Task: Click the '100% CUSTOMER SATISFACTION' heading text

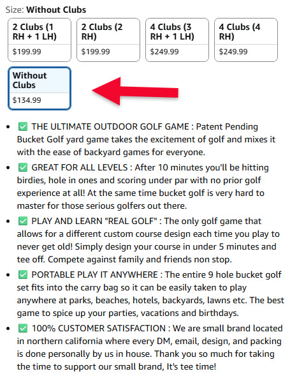Action: pos(99,328)
